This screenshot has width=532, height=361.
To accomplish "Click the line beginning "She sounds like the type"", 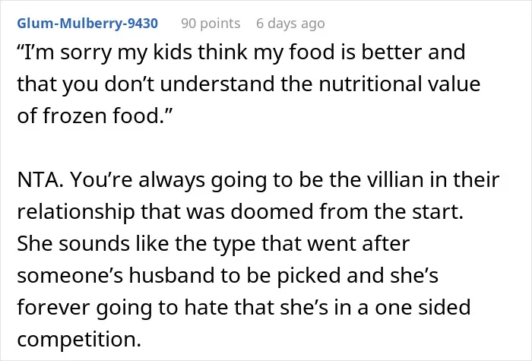I will tap(213, 244).
